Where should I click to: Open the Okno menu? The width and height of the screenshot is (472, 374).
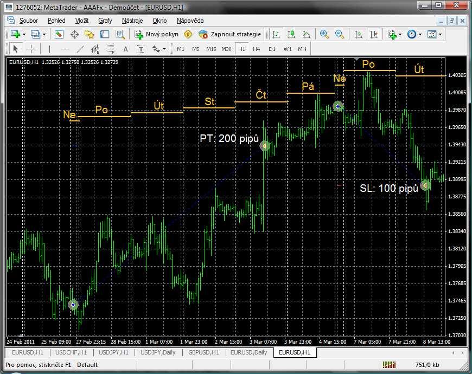(x=160, y=21)
